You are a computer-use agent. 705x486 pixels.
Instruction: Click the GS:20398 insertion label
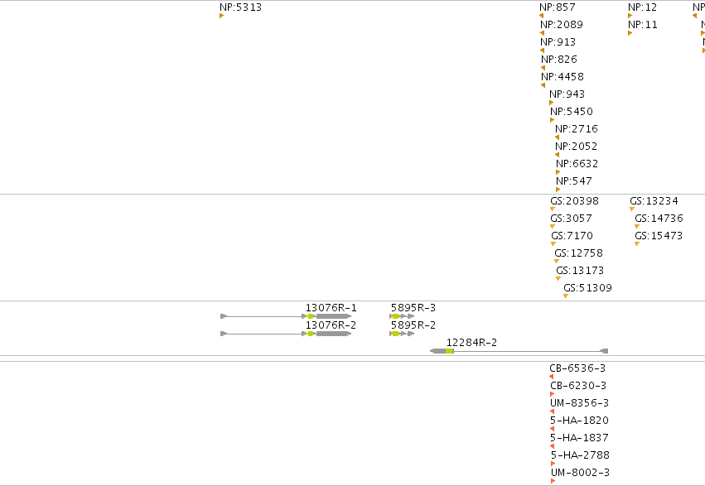[x=575, y=201]
